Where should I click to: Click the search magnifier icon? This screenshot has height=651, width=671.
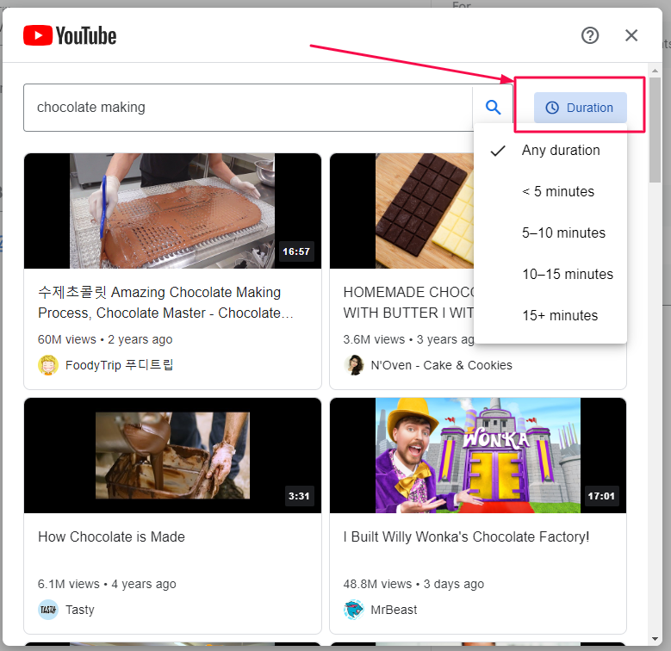point(493,108)
